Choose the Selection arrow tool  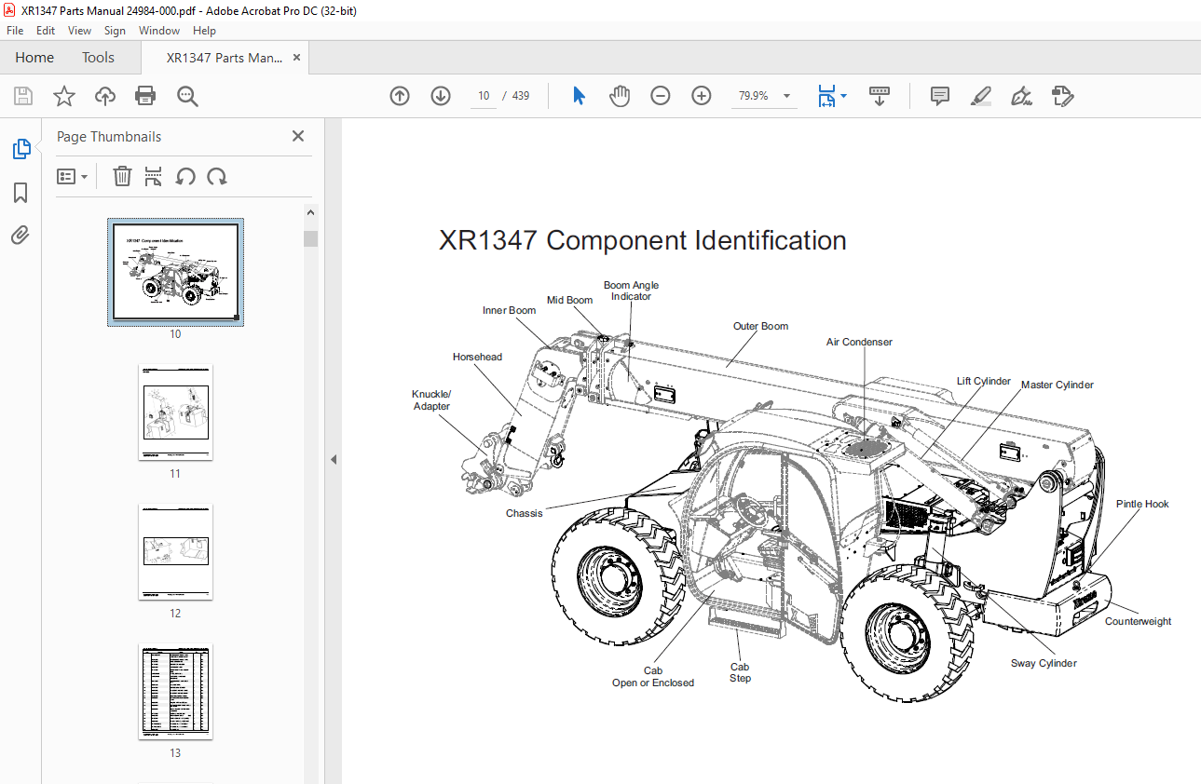click(x=579, y=96)
